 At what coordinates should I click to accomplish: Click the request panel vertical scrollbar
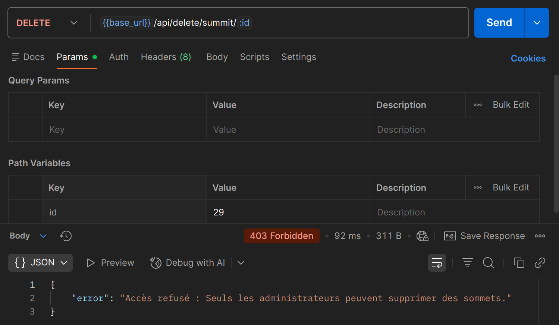point(556,143)
